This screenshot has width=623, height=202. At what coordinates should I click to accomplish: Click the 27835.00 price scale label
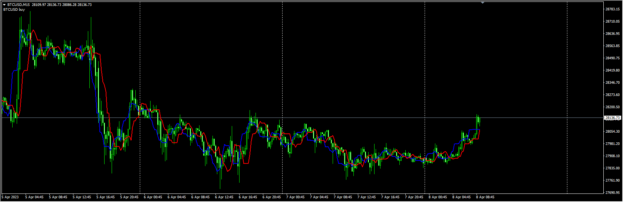point(613,168)
